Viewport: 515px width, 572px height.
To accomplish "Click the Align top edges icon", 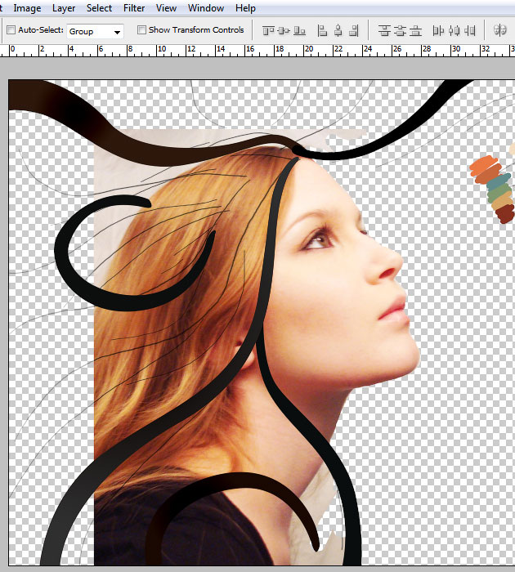I will pos(268,31).
